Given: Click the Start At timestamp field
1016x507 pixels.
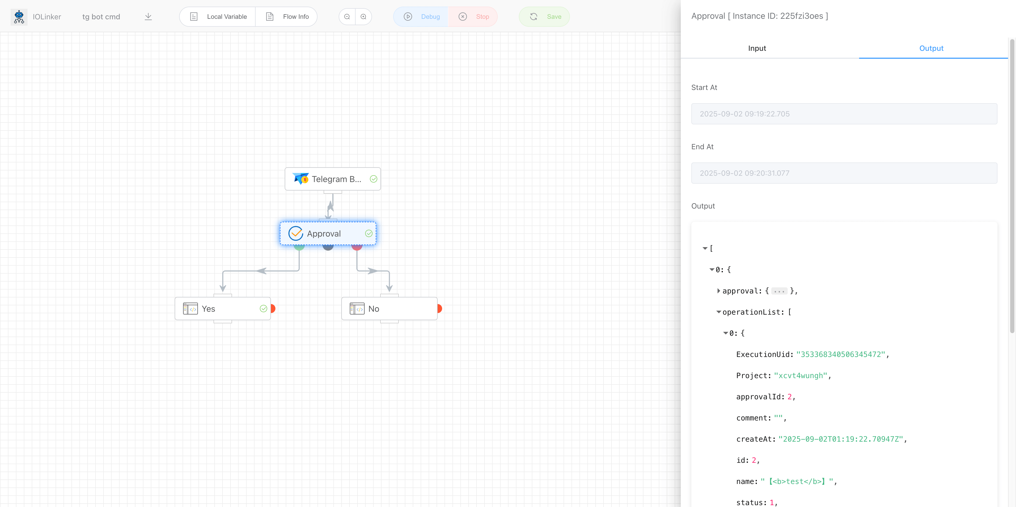Looking at the screenshot, I should click(x=844, y=114).
